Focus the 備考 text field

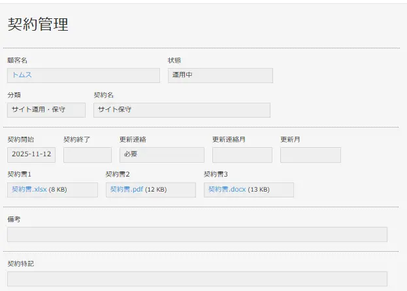pyautogui.click(x=197, y=235)
